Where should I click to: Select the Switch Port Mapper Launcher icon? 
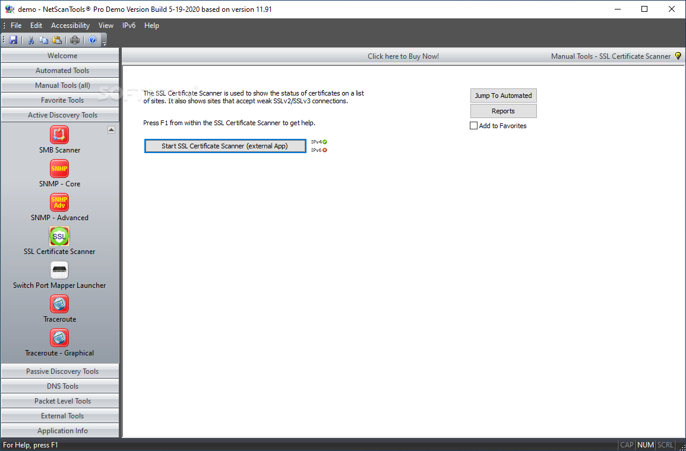59,270
